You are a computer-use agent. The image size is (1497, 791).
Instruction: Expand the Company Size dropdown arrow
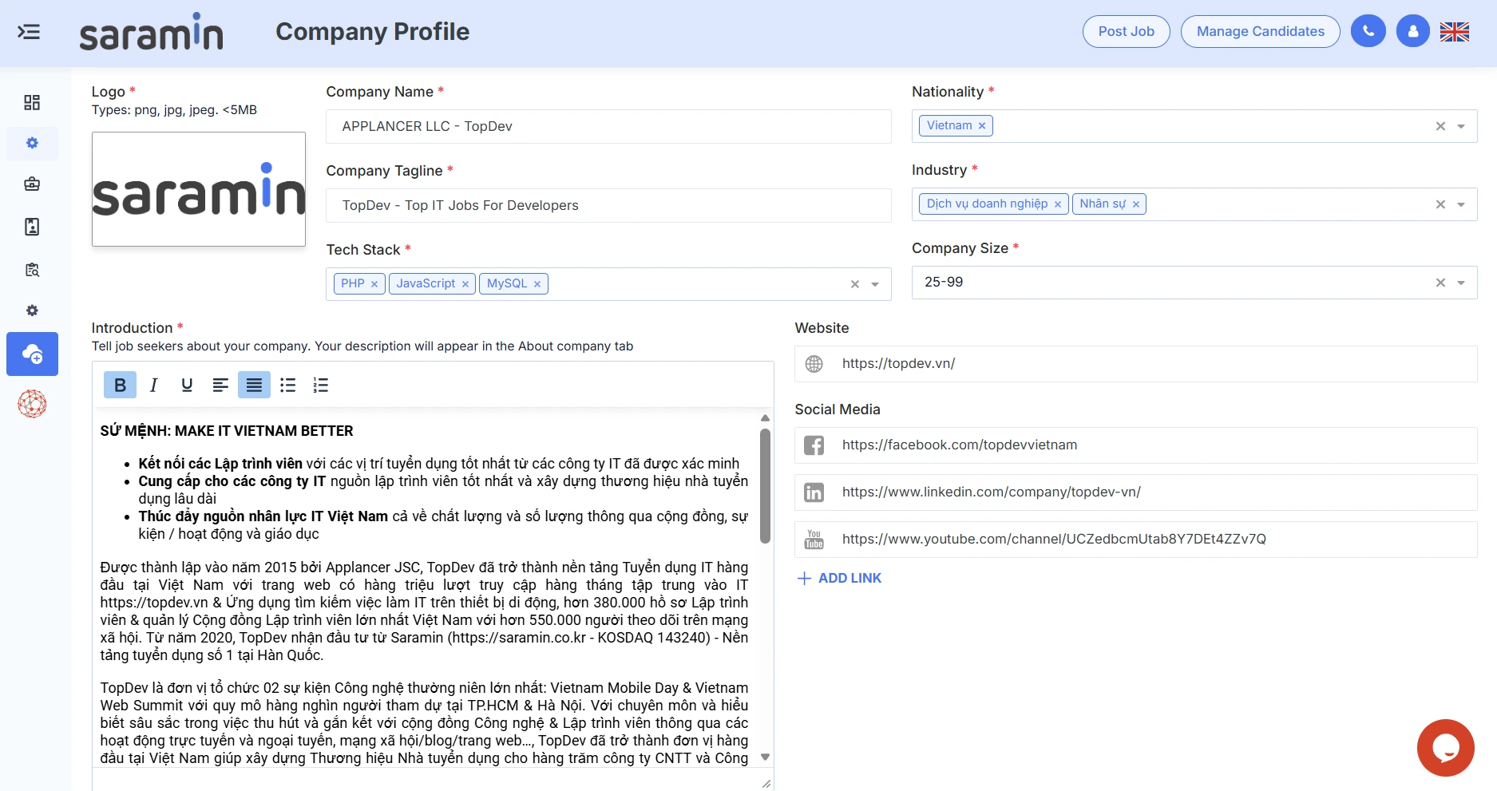[1461, 283]
